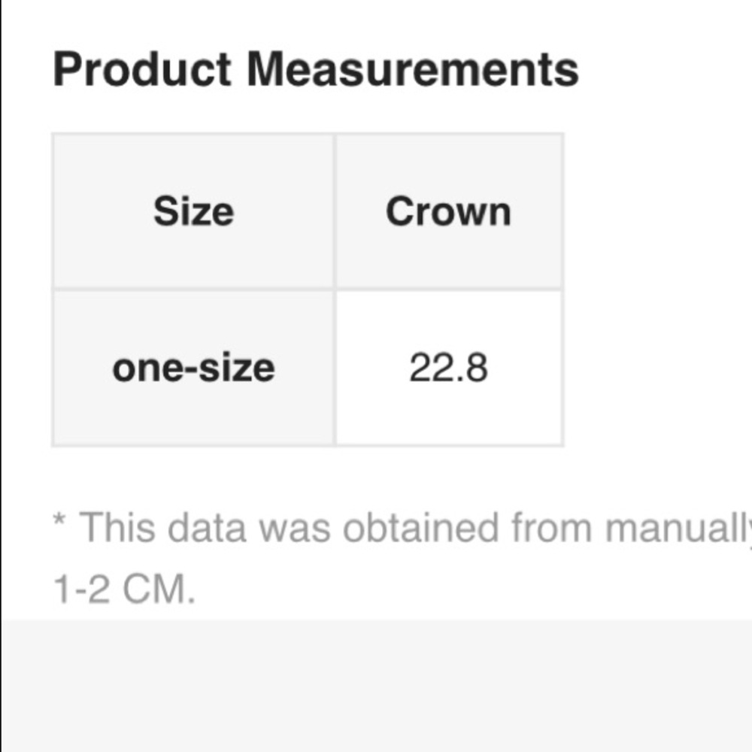Click the 22.8 crown measurement value
Image resolution: width=752 pixels, height=752 pixels.
pyautogui.click(x=449, y=368)
